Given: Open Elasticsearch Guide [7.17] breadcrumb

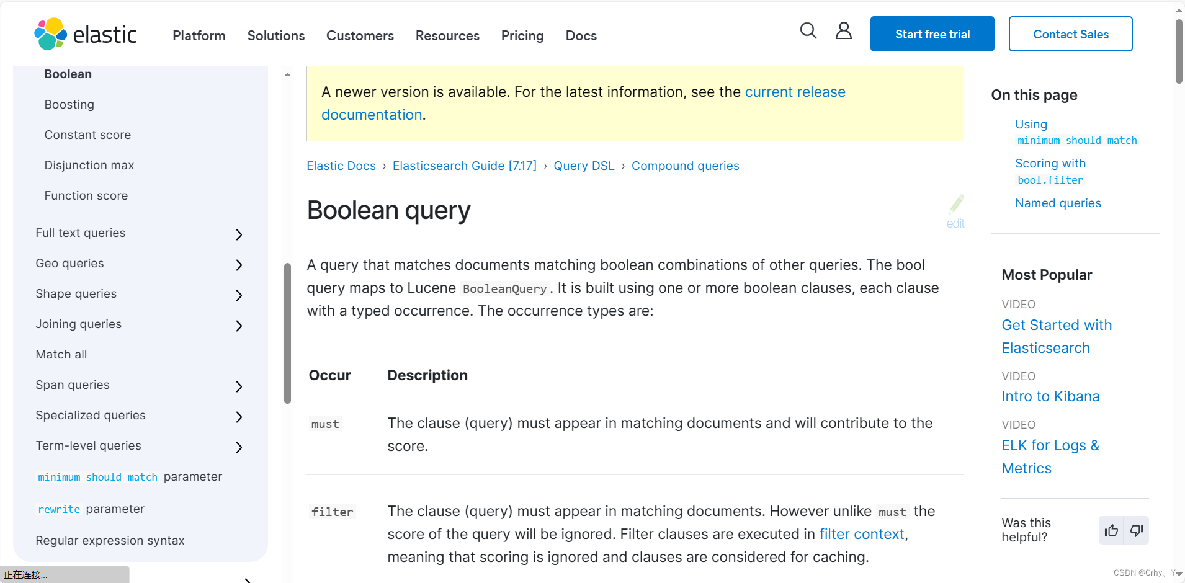Looking at the screenshot, I should pos(465,166).
